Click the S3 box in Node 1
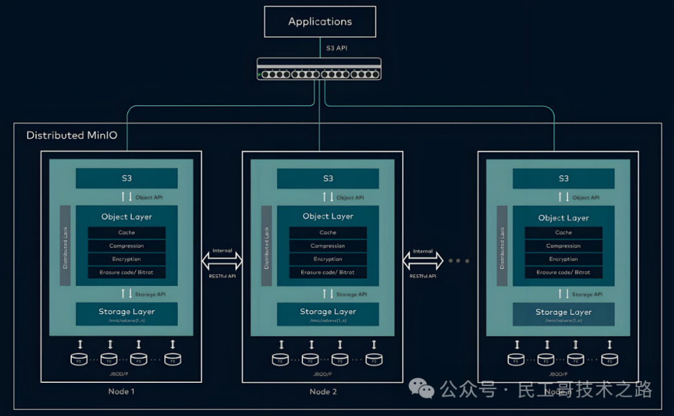Screen dimensions: 674x416 point(127,178)
